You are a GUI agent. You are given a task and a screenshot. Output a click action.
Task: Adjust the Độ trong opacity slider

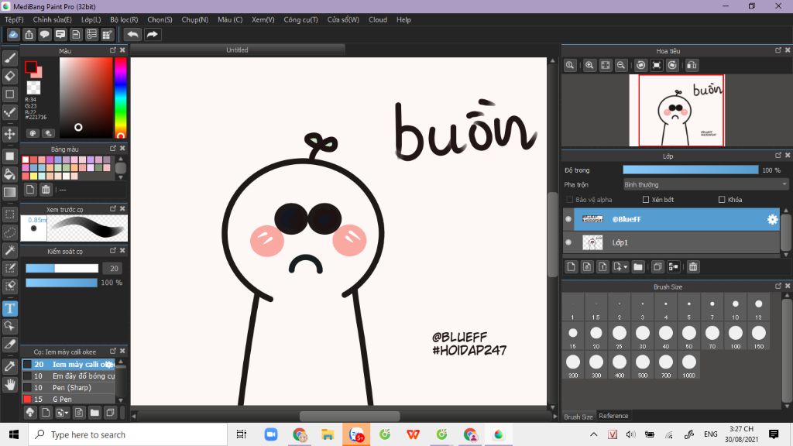691,170
